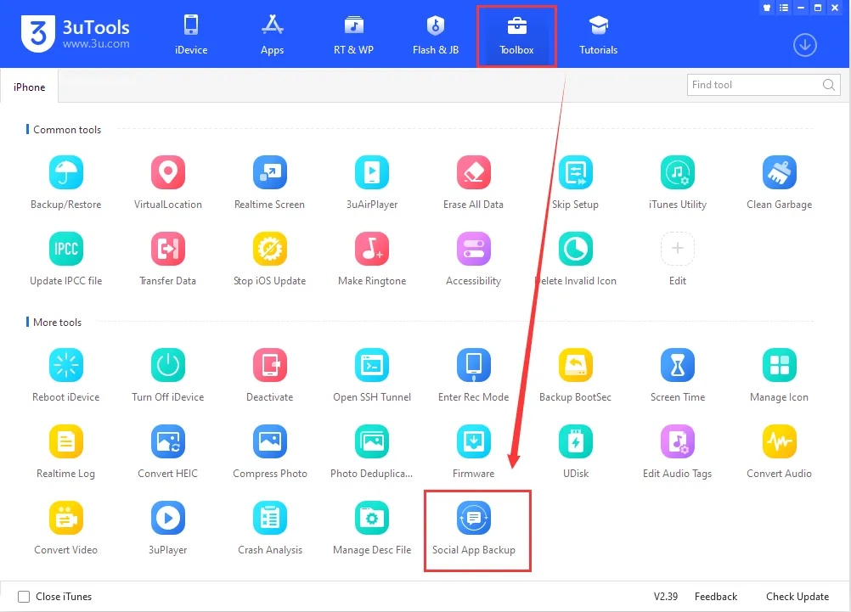The height and width of the screenshot is (612, 851).
Task: Toggle the Close iTunes checkbox
Action: pos(24,597)
